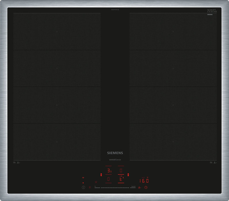Tap the 160 °C temperature display
229x201 pixels.
point(144,181)
